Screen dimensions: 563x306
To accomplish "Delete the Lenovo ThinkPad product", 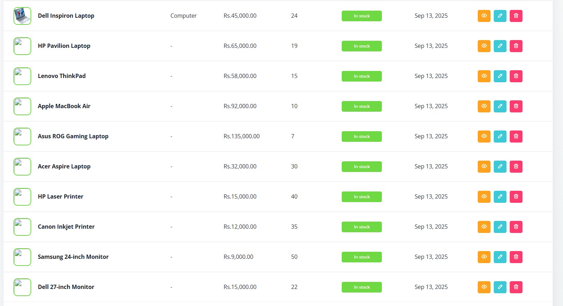I will [516, 76].
